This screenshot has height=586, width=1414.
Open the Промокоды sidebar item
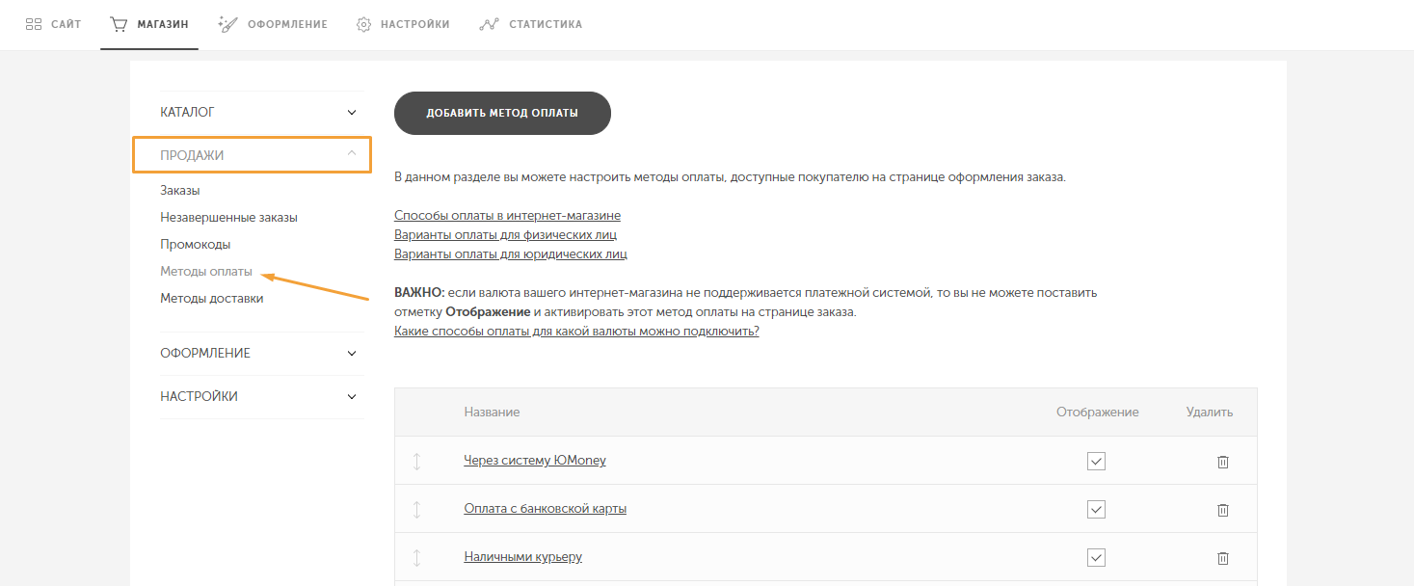click(x=195, y=245)
